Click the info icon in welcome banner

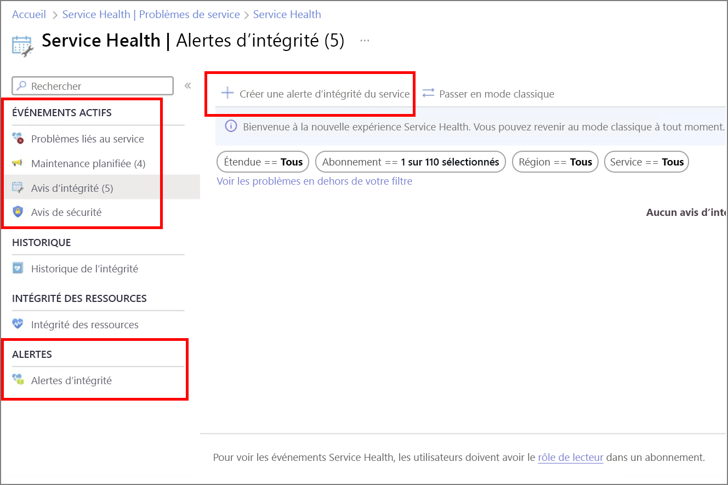[231, 127]
